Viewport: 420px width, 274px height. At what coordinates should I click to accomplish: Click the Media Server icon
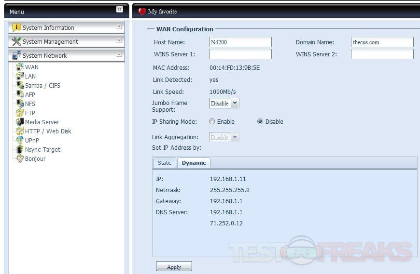coord(20,122)
